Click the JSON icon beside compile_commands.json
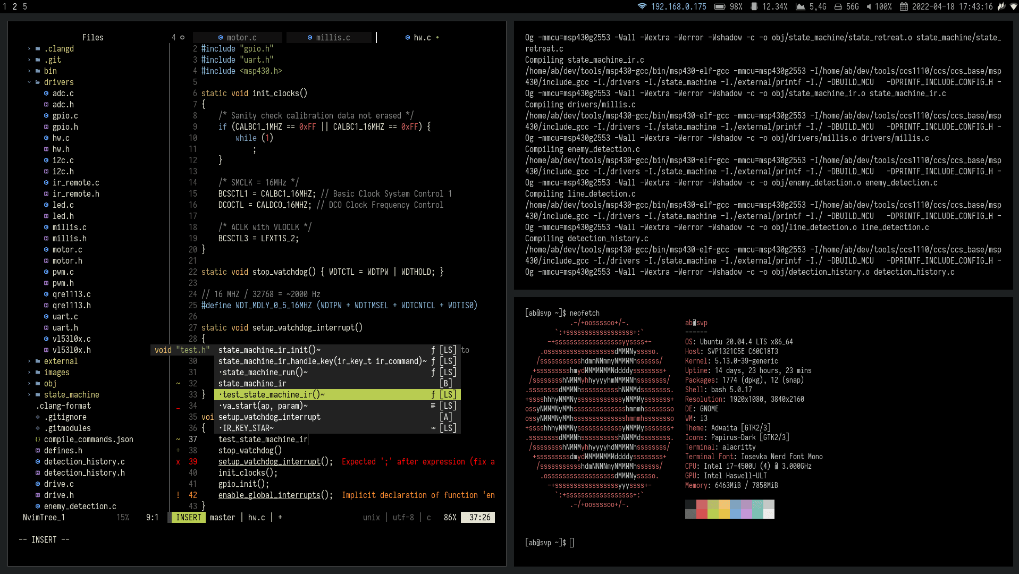 38,439
